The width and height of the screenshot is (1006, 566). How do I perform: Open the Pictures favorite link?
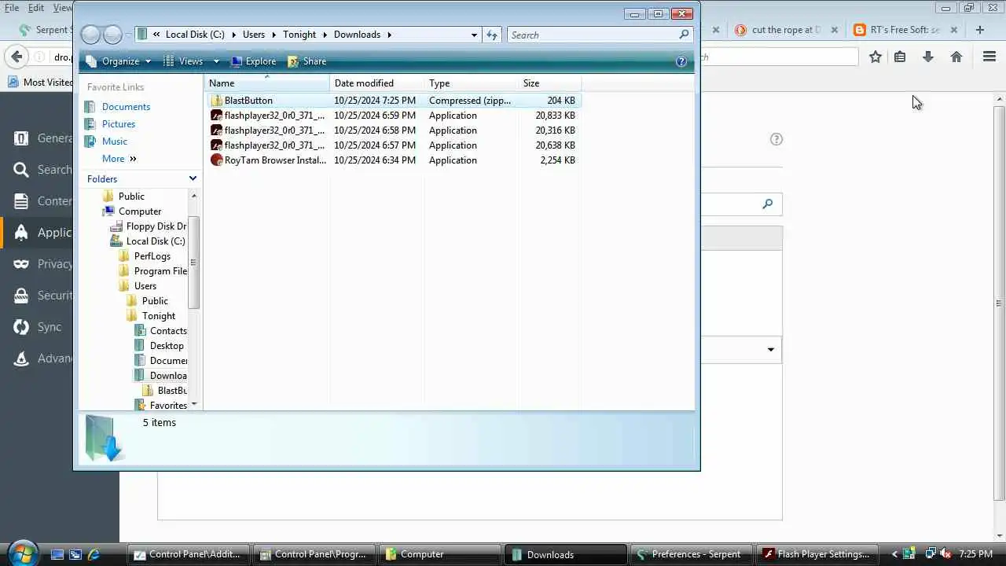119,124
